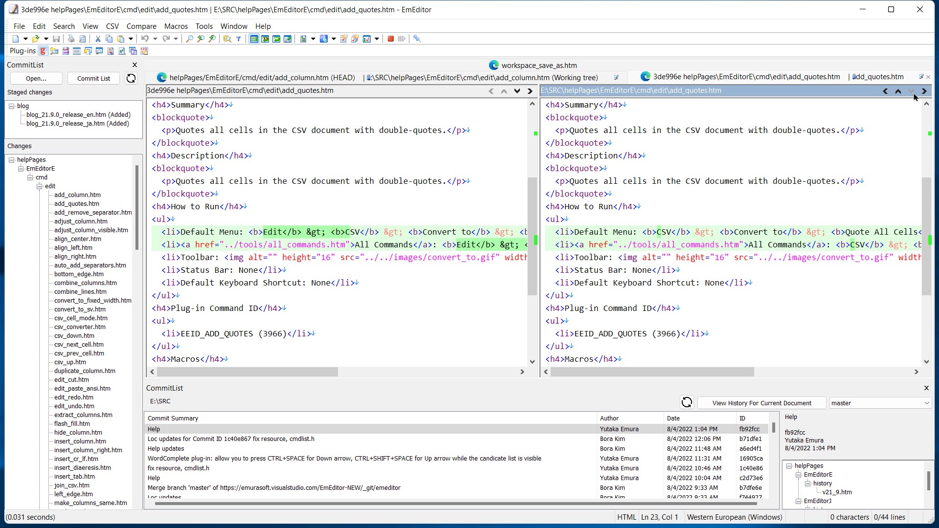The height and width of the screenshot is (528, 939).
Task: Click refresh icon beside Commit List button
Action: point(131,78)
